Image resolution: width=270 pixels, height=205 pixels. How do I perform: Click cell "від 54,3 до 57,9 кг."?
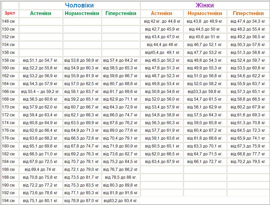coord(41,84)
